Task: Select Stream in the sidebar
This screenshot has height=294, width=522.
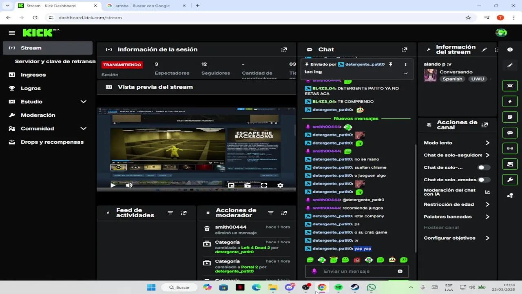Action: click(x=48, y=48)
